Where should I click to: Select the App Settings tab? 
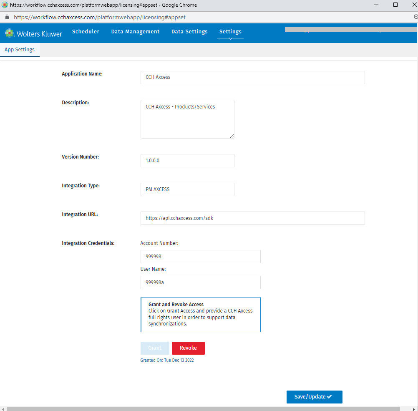click(20, 50)
